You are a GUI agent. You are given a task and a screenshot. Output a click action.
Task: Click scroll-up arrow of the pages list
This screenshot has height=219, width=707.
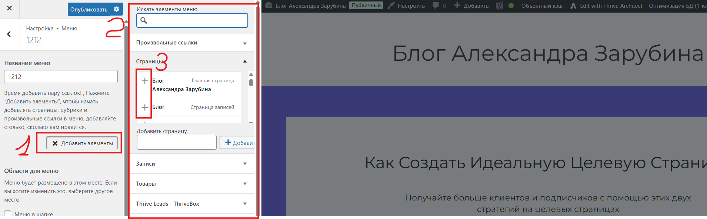(251, 74)
